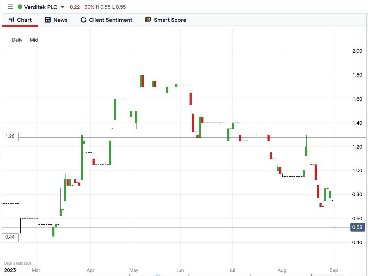The height and width of the screenshot is (276, 368).
Task: Open the hamburger menu icon
Action: coord(10,7)
